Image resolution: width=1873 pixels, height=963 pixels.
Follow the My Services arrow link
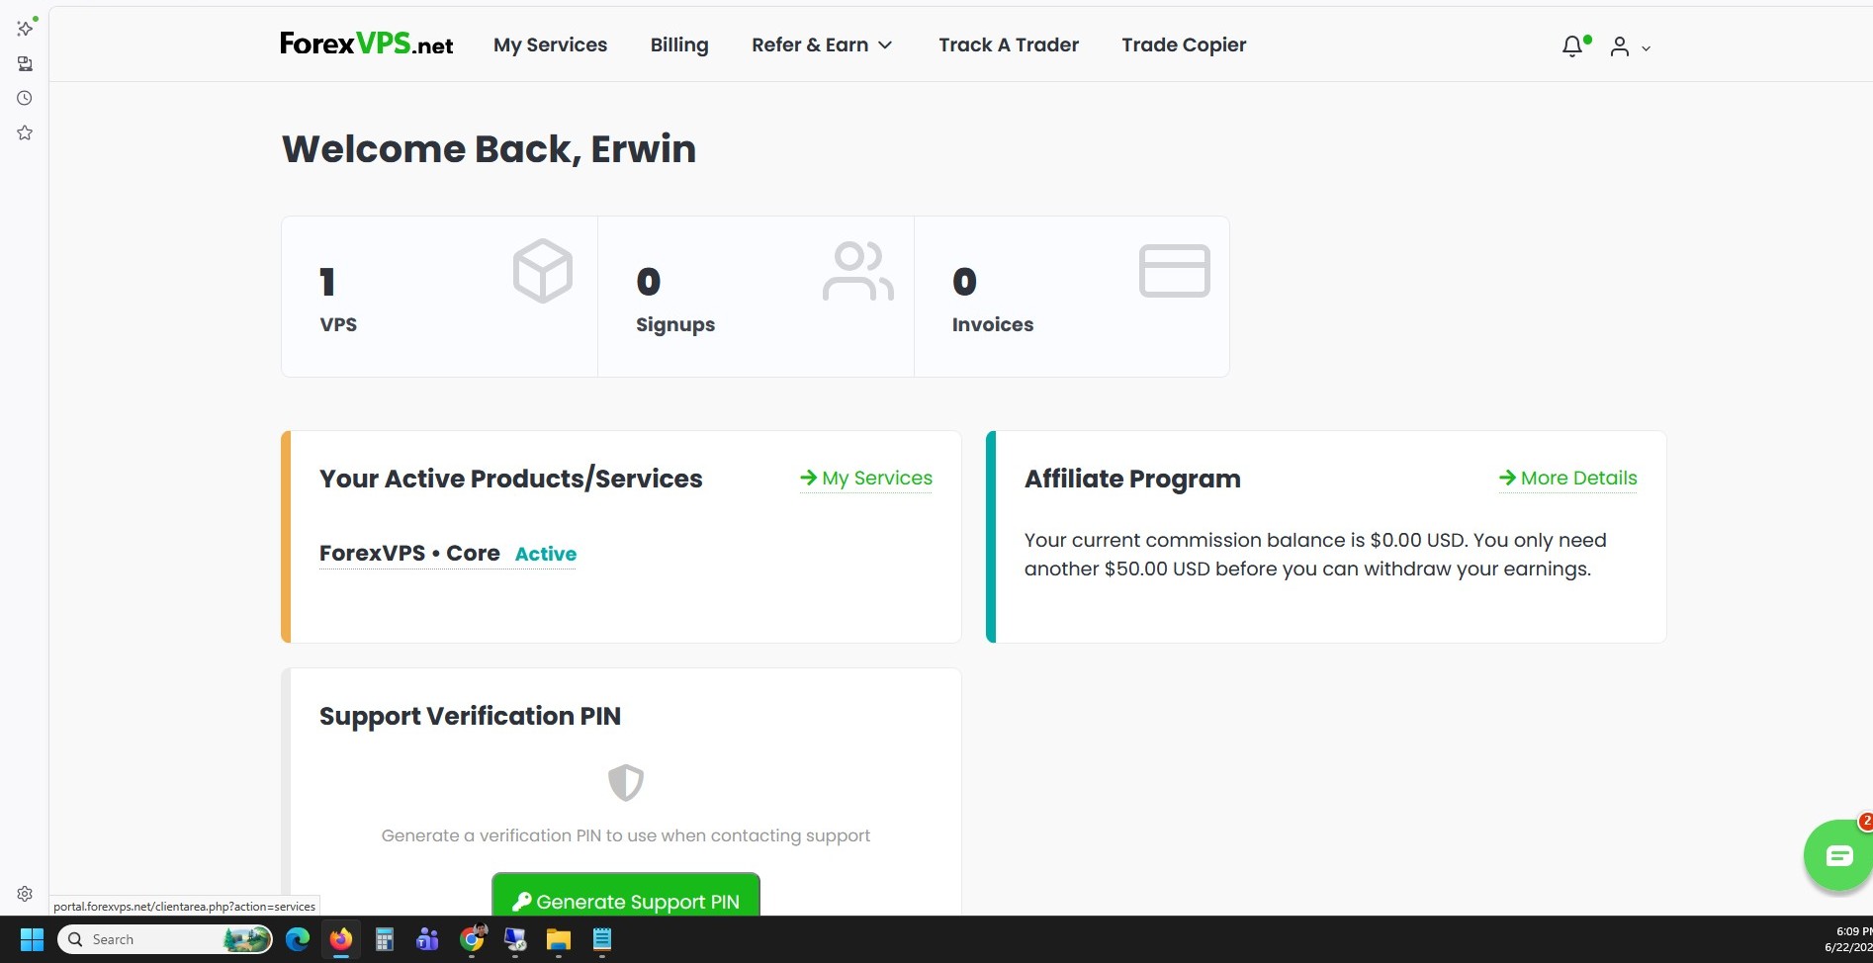click(866, 479)
